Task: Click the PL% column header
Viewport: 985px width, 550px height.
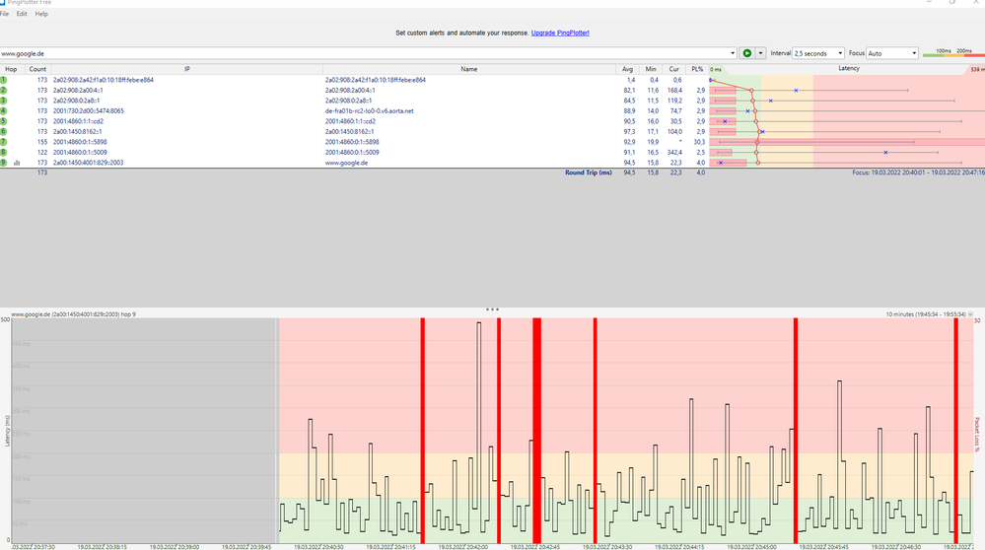Action: click(x=697, y=69)
